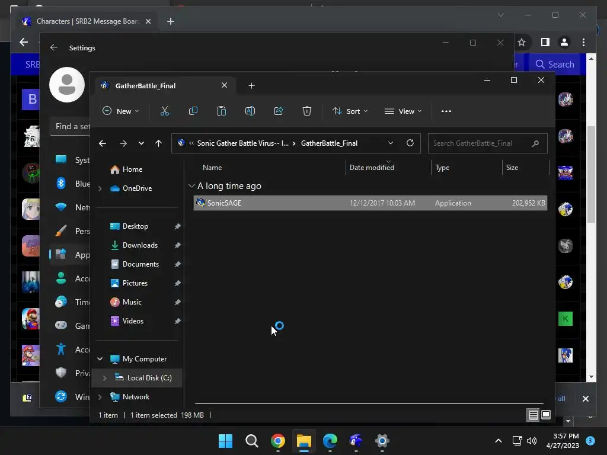Open the clock and date in taskbar

pyautogui.click(x=563, y=441)
